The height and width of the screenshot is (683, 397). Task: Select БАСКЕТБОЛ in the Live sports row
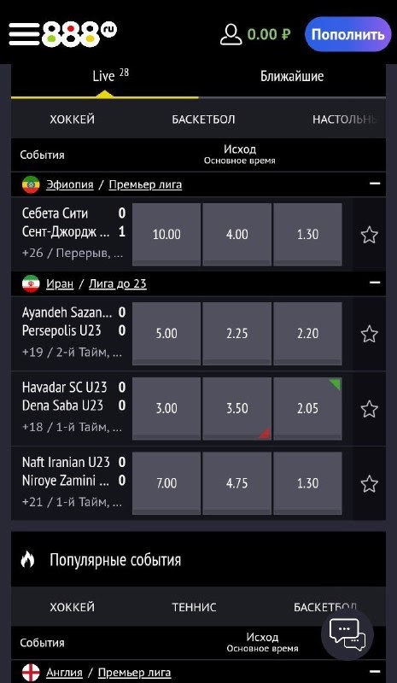[x=203, y=120]
